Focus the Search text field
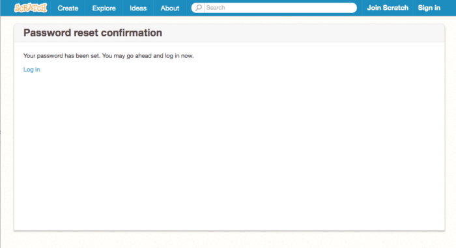Image resolution: width=456 pixels, height=248 pixels. pyautogui.click(x=279, y=8)
